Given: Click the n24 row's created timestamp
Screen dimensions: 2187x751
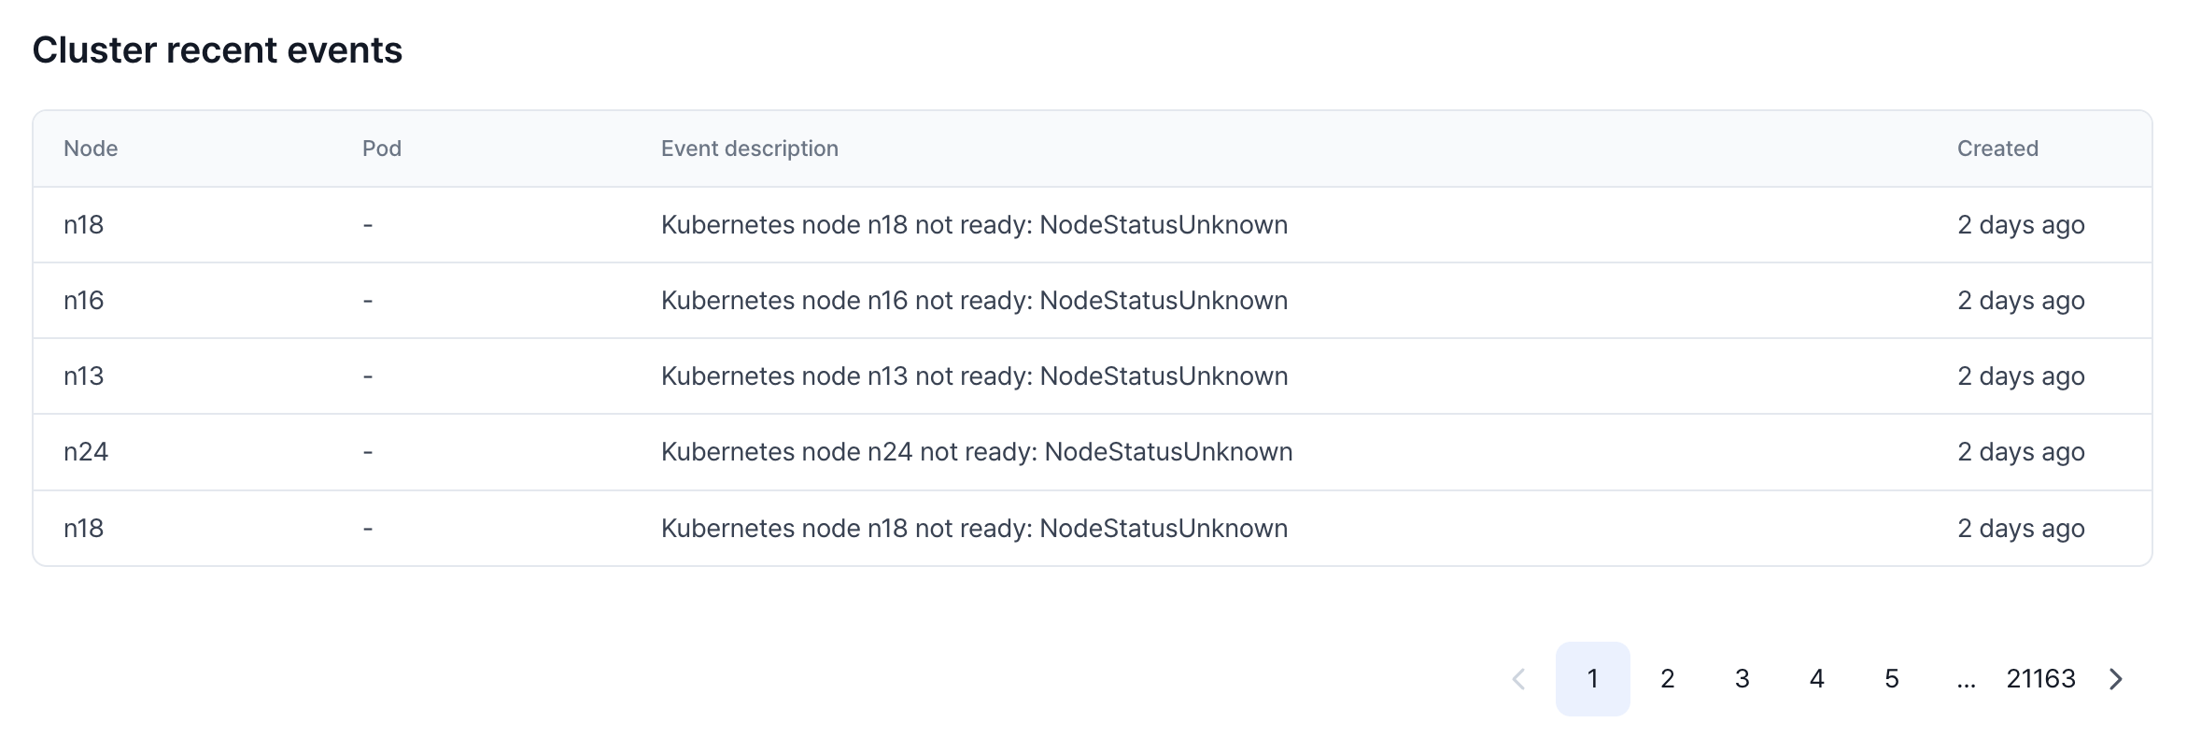Looking at the screenshot, I should click(x=2021, y=452).
